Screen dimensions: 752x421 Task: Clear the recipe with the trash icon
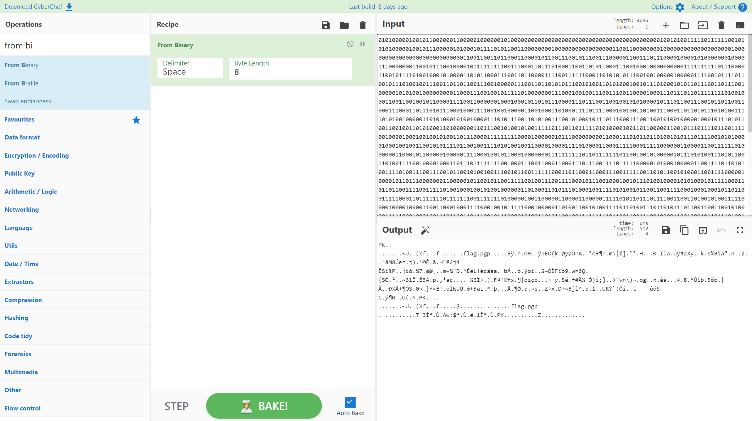362,25
